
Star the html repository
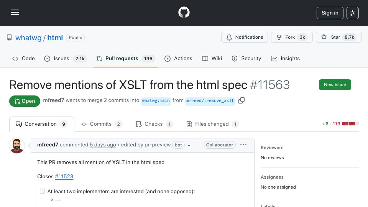tap(338, 37)
